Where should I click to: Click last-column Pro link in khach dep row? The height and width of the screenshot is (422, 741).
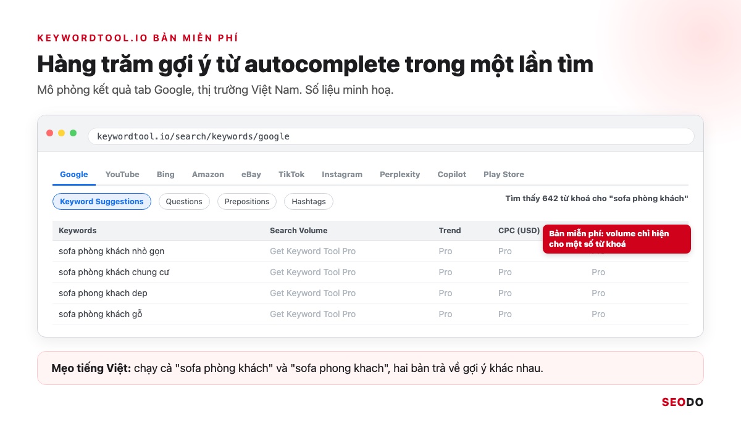pyautogui.click(x=598, y=294)
